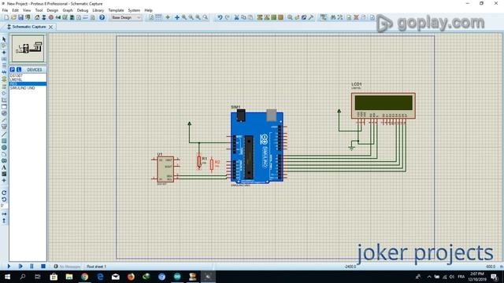Open File Explorer from the taskbar
This screenshot has width=504, height=283.
69,277
